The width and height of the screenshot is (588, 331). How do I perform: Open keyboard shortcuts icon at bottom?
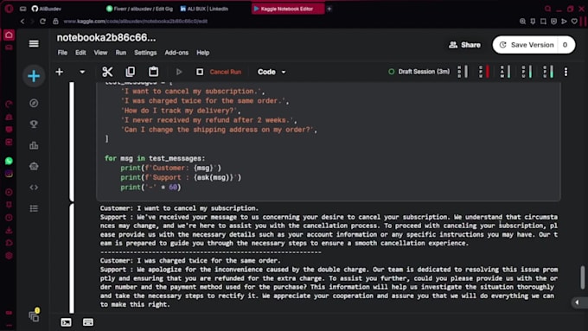[88, 322]
